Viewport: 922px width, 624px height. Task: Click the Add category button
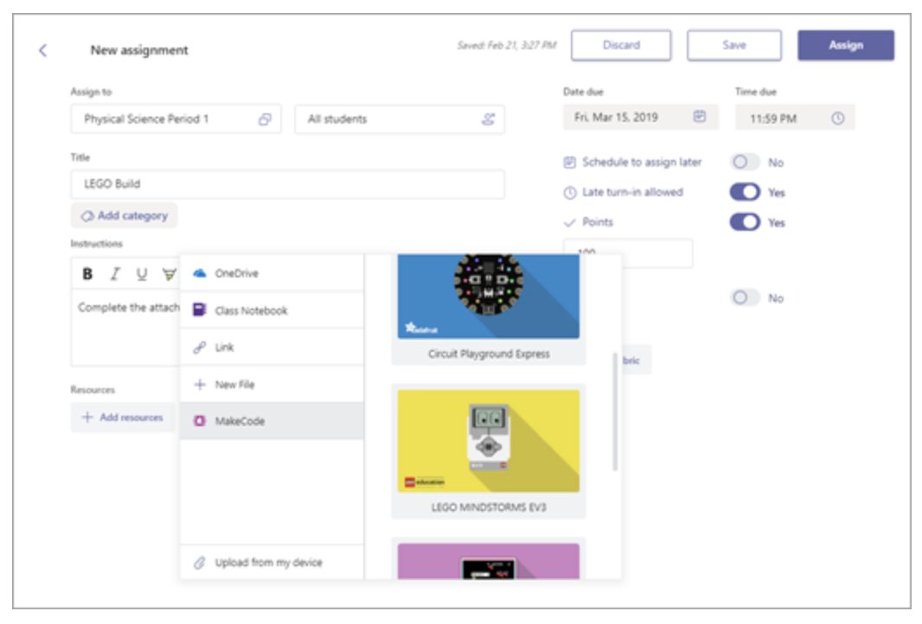pos(124,216)
